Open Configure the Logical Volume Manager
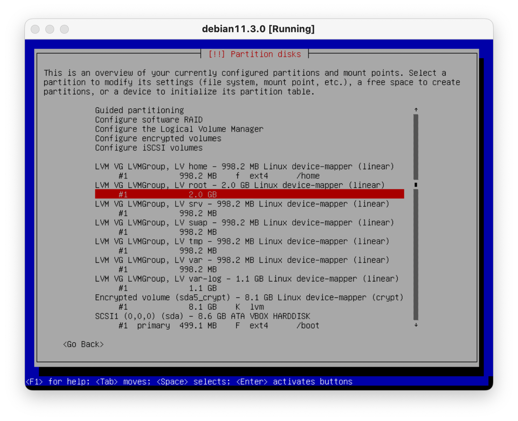The height and width of the screenshot is (421, 518). (x=179, y=129)
